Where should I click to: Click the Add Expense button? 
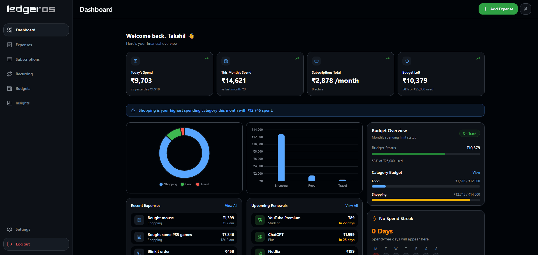pos(498,9)
